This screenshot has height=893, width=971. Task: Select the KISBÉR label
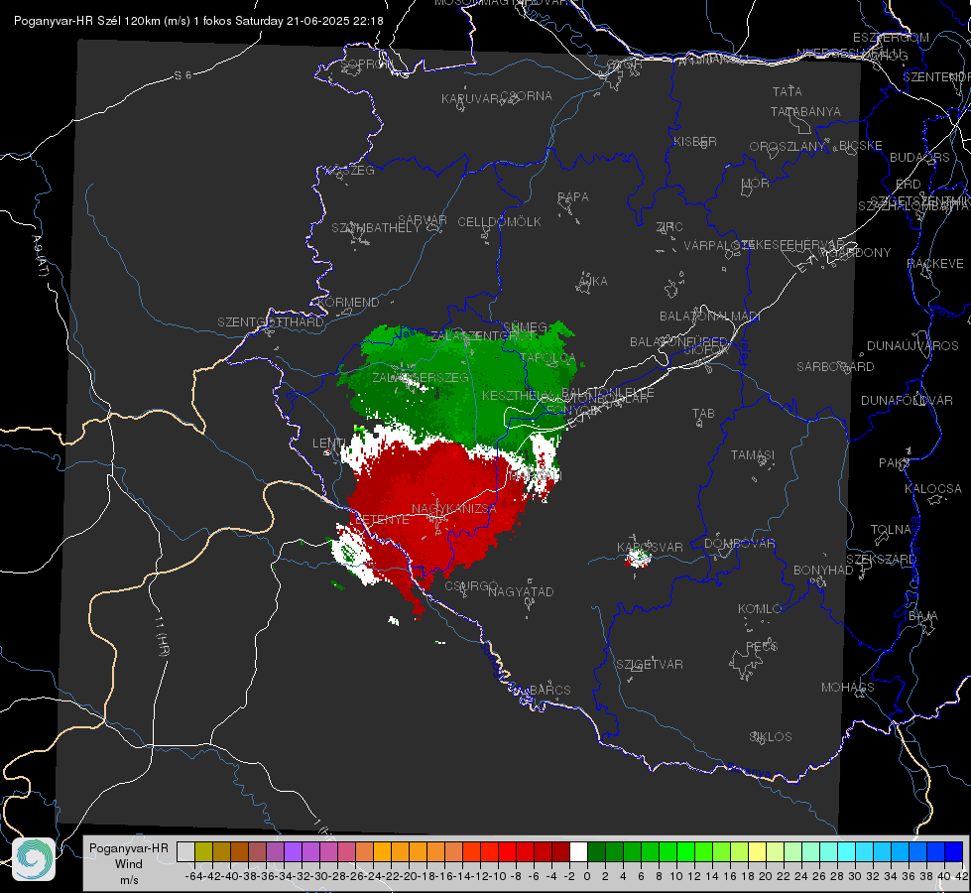tap(695, 141)
